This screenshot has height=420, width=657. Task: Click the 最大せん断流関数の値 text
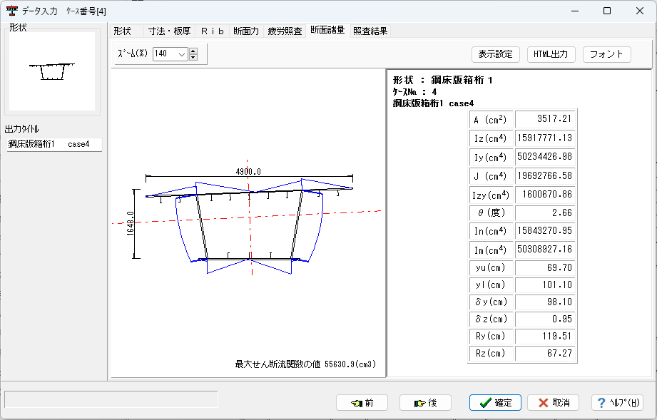coord(277,364)
